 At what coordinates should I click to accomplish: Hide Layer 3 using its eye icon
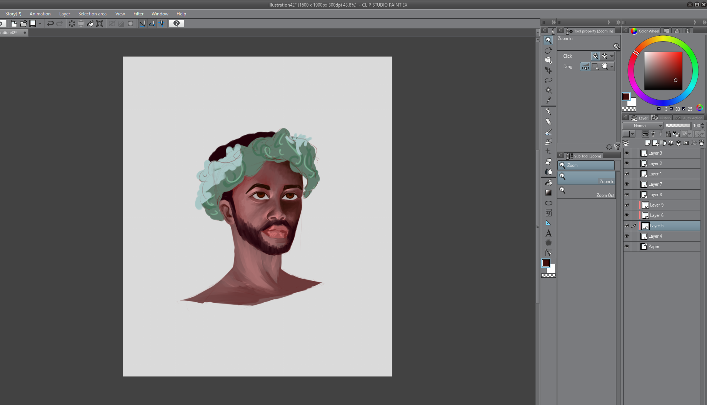click(627, 153)
